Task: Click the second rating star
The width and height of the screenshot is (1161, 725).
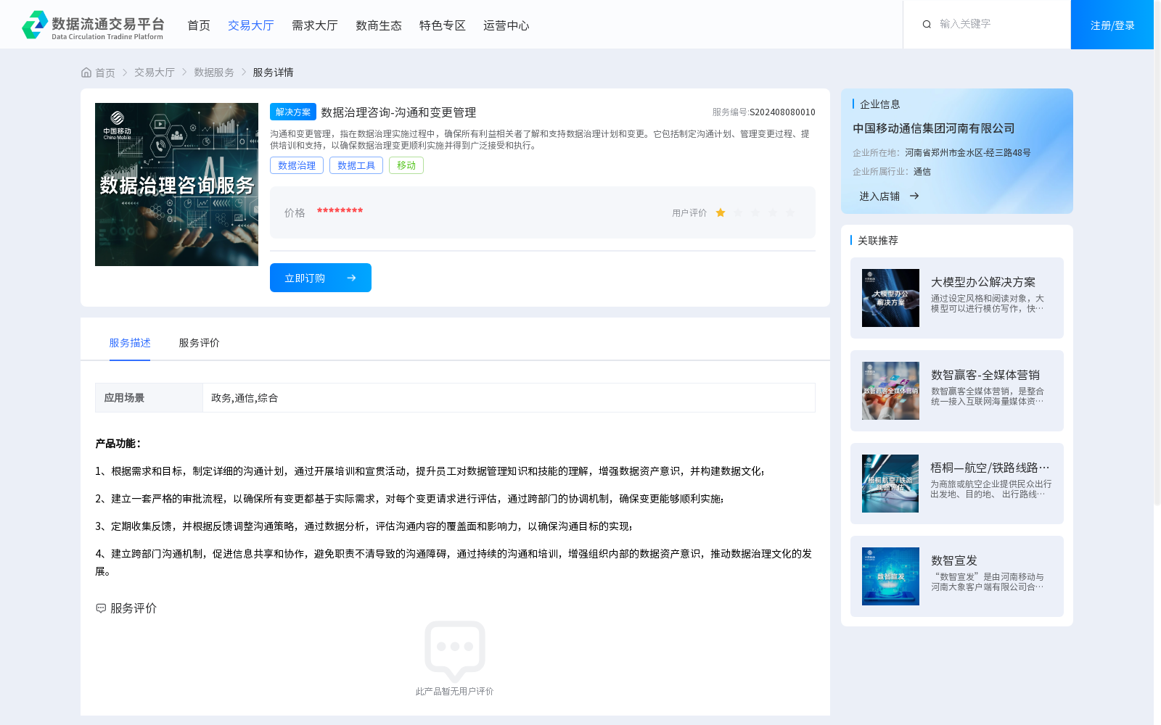Action: pyautogui.click(x=738, y=212)
